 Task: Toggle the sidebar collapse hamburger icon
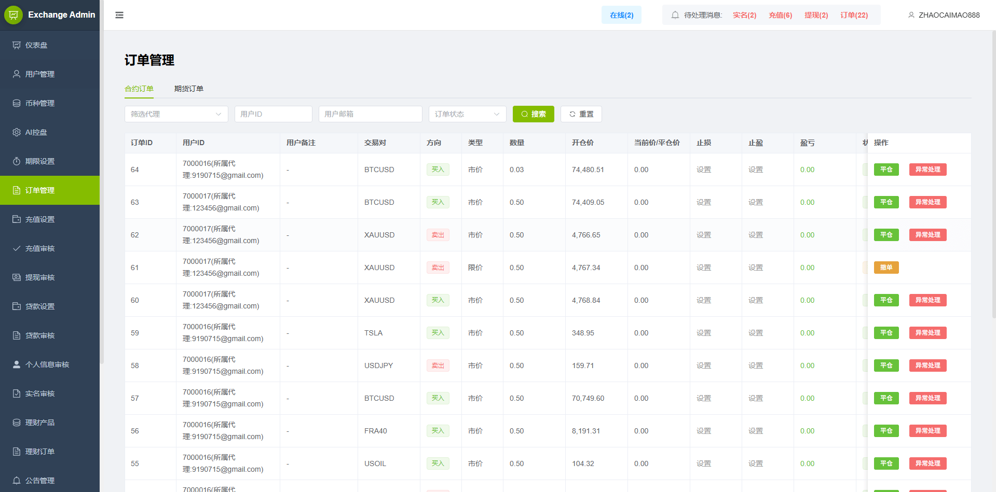[119, 15]
